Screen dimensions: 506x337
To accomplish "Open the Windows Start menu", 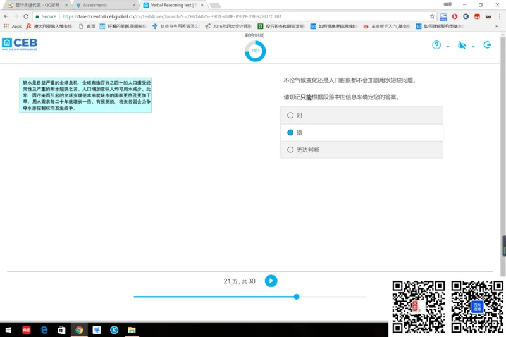I will click(x=8, y=330).
